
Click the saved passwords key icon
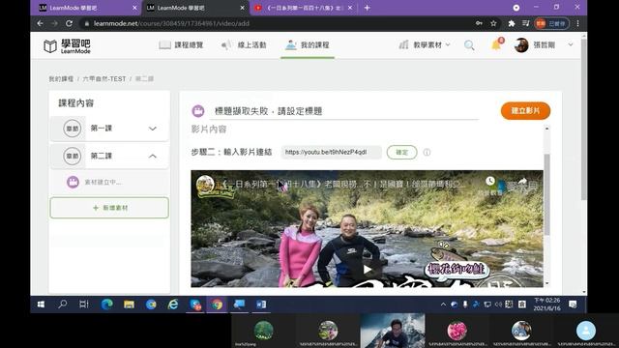tap(479, 23)
